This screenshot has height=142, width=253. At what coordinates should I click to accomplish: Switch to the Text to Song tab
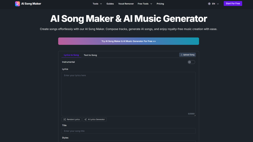pyautogui.click(x=90, y=55)
